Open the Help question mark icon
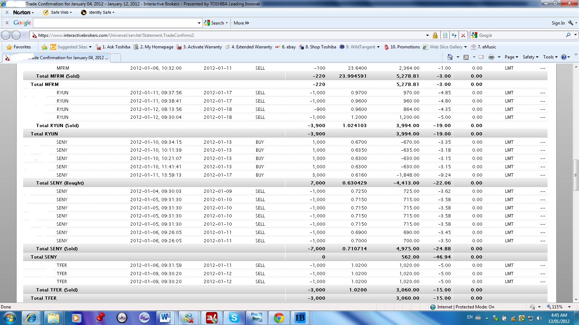This screenshot has height=325, width=579. tap(563, 57)
